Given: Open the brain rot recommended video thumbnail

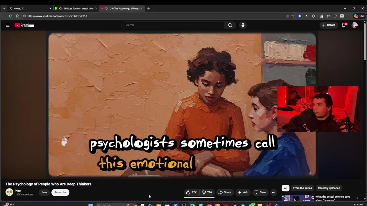Looking at the screenshot, I should tap(297, 198).
